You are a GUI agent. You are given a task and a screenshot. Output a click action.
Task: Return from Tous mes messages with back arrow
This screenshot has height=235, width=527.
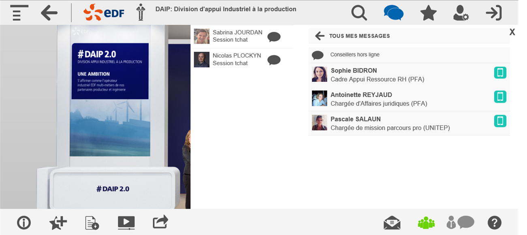point(320,36)
